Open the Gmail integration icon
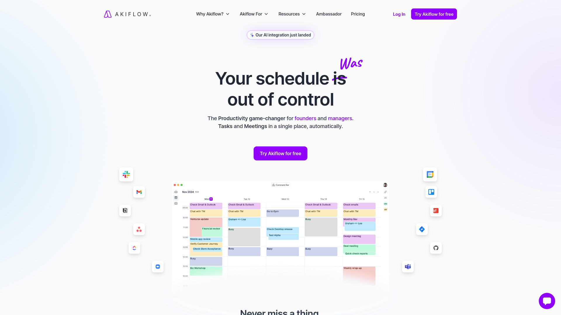561x315 pixels. click(139, 192)
